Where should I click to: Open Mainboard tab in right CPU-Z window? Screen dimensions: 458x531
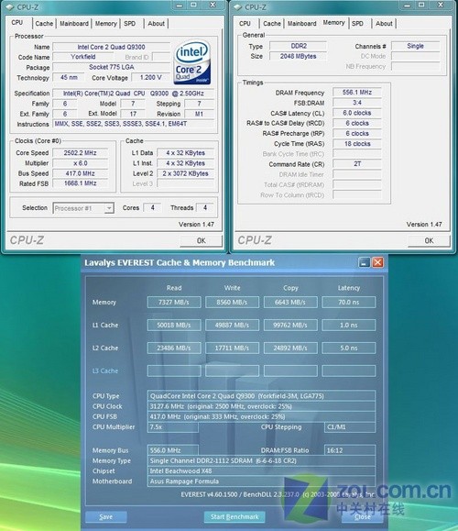pos(302,23)
